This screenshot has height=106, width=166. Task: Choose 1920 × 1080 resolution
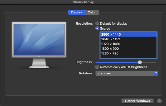[128, 44]
